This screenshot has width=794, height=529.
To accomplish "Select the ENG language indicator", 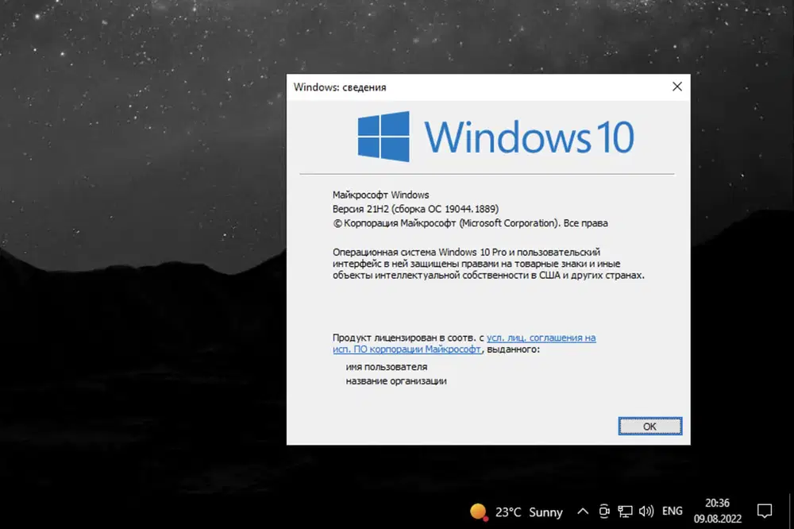I will tap(672, 512).
